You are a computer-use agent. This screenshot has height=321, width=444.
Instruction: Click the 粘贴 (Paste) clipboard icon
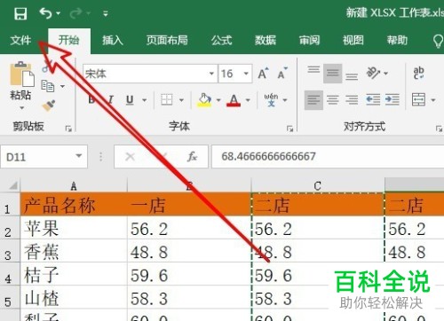click(x=21, y=74)
